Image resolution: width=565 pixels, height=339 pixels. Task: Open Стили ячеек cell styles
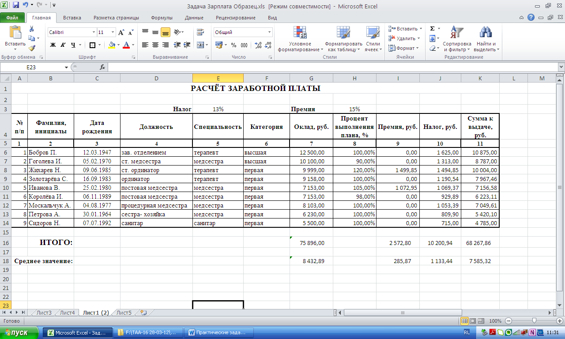[373, 39]
